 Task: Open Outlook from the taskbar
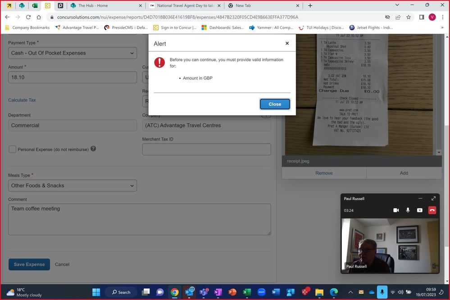pos(189,292)
